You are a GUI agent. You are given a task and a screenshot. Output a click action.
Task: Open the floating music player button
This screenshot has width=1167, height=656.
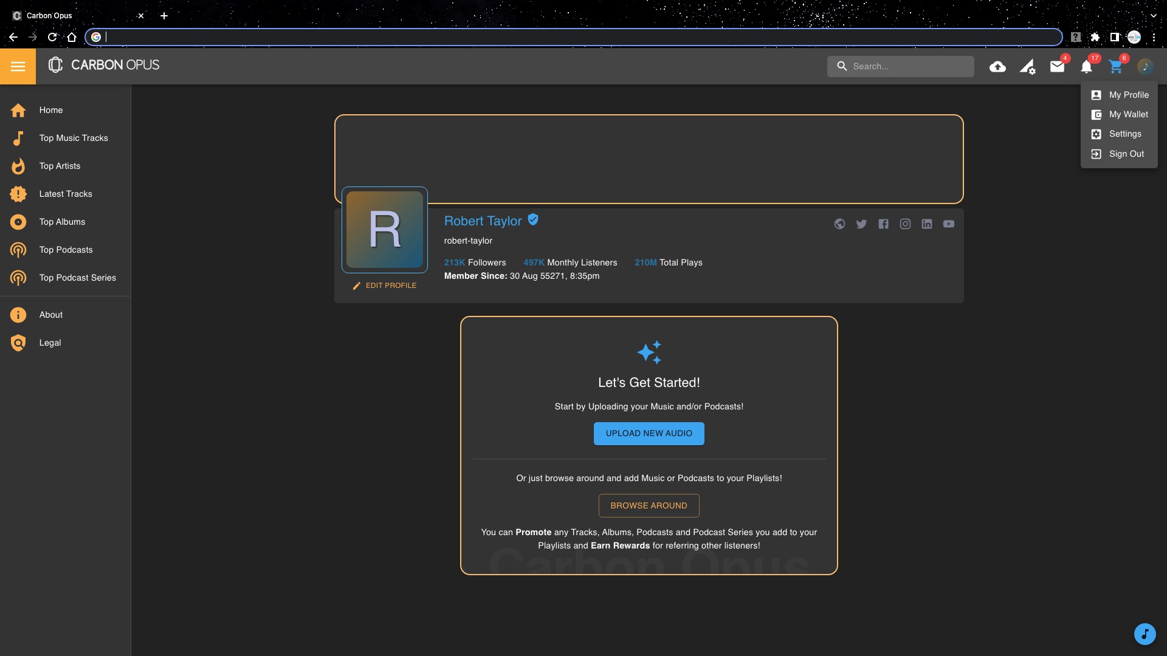pos(1145,634)
